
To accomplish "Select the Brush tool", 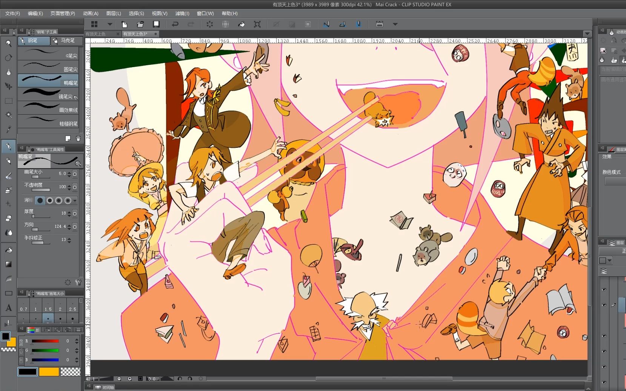I will click(8, 175).
